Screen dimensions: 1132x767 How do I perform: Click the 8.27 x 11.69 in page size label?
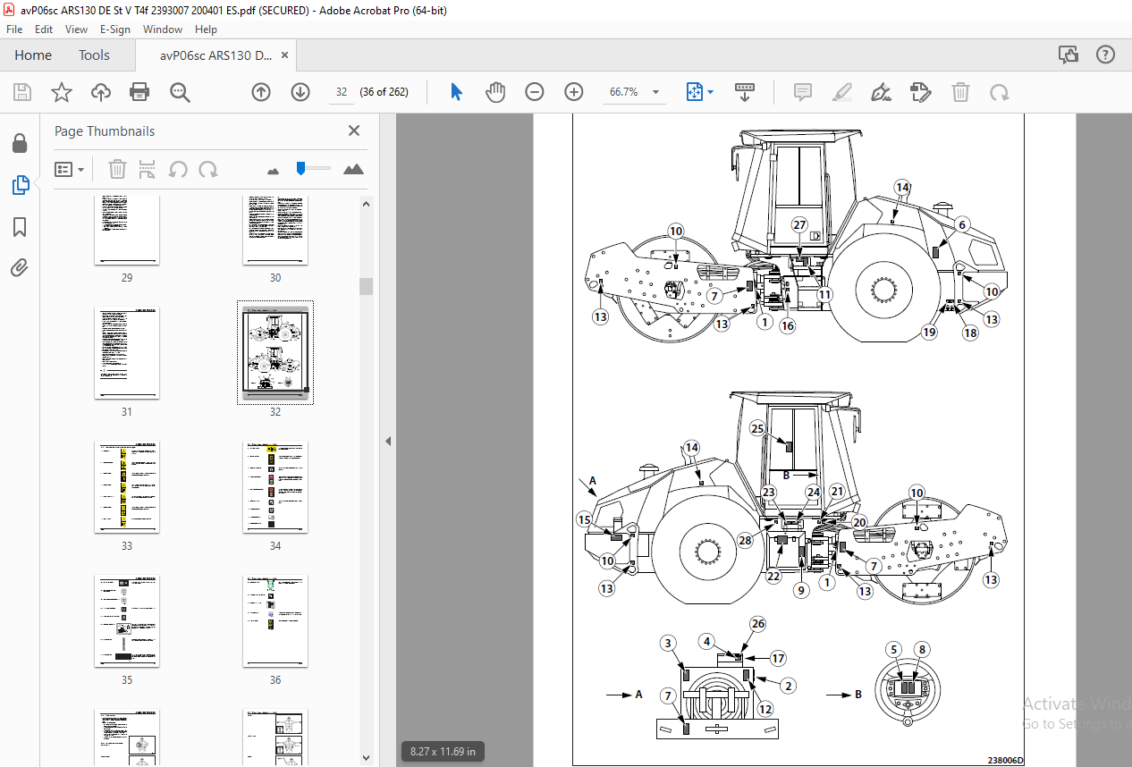coord(443,751)
